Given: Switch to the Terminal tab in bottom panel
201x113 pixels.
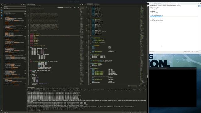Looking at the screenshot, I should [42, 86].
